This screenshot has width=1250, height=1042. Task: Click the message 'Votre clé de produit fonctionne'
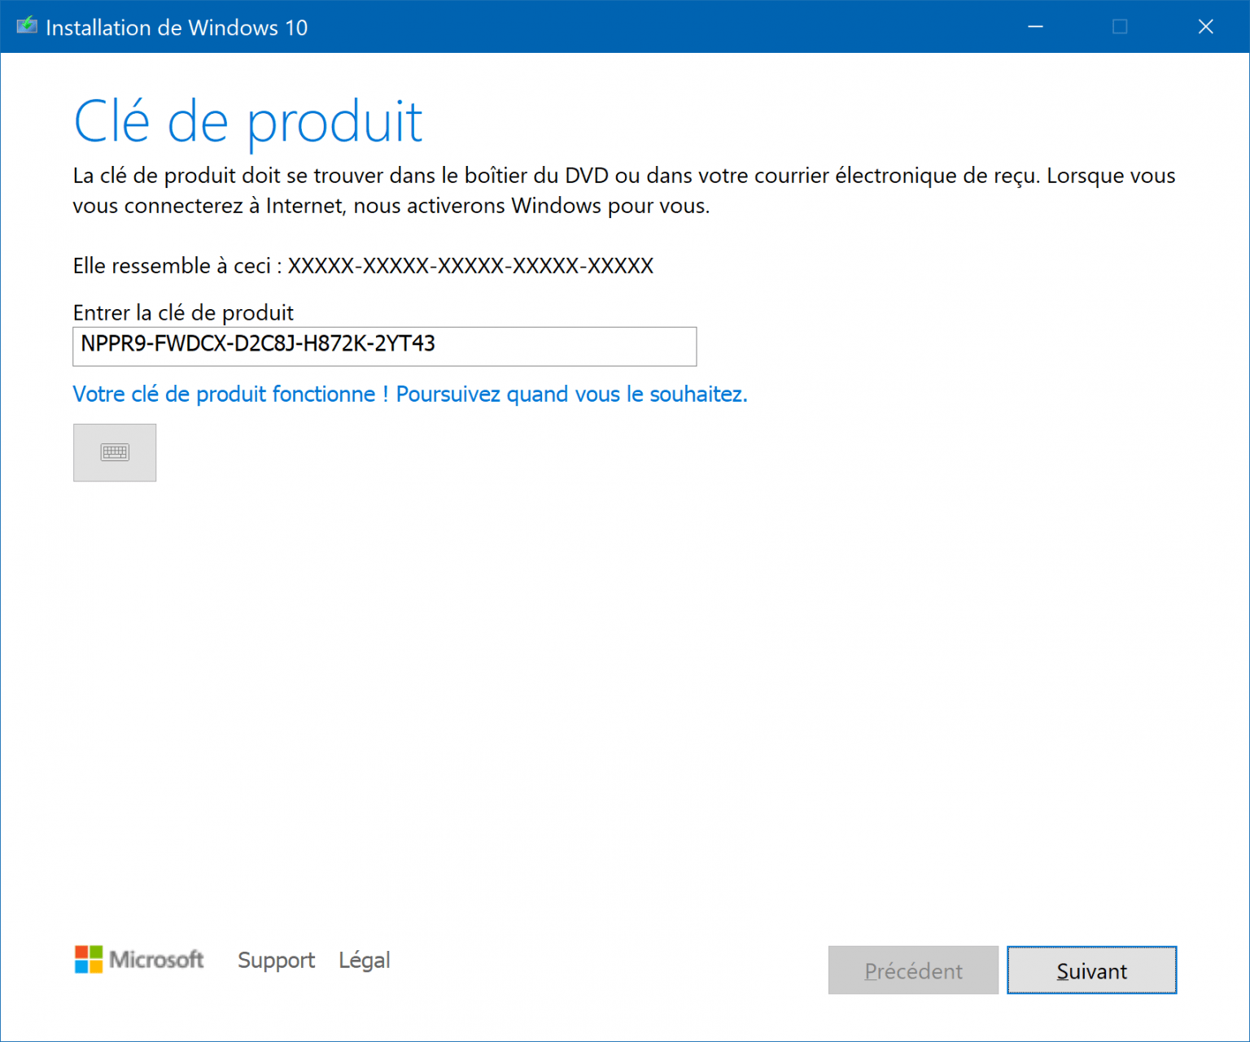(409, 394)
